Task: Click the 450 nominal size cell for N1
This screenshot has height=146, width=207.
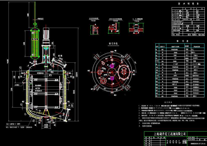Action: pyautogui.click(x=162, y=50)
